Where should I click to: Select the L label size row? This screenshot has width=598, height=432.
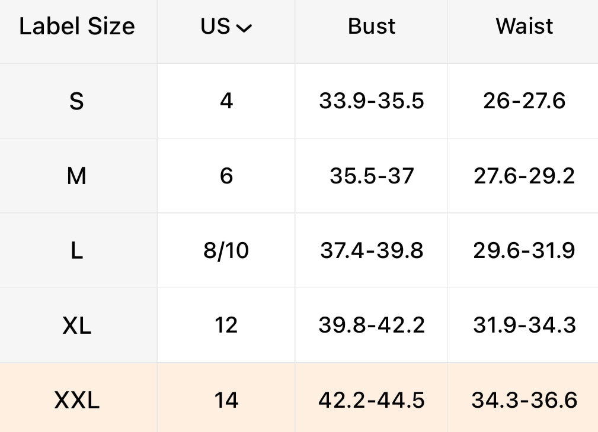(x=76, y=251)
